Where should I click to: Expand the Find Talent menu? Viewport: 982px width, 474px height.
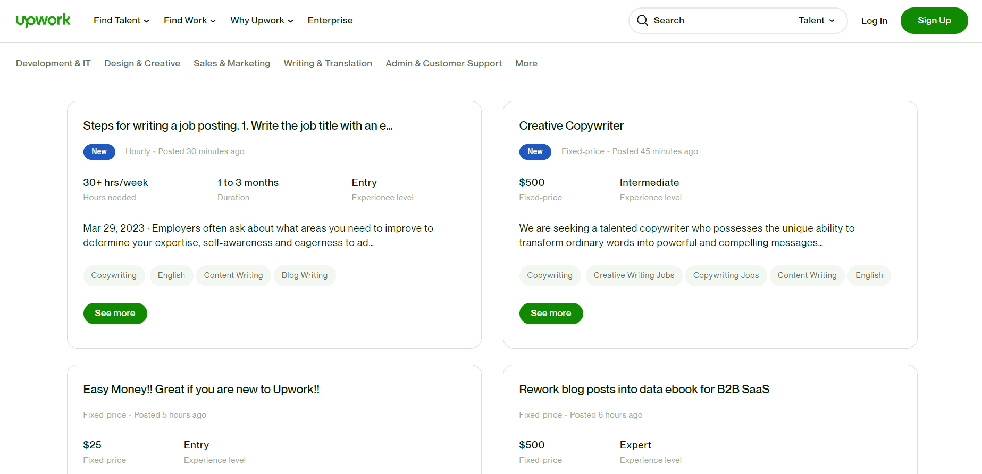point(121,20)
